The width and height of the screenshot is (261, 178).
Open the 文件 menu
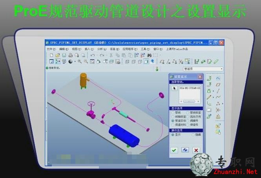pos(51,49)
